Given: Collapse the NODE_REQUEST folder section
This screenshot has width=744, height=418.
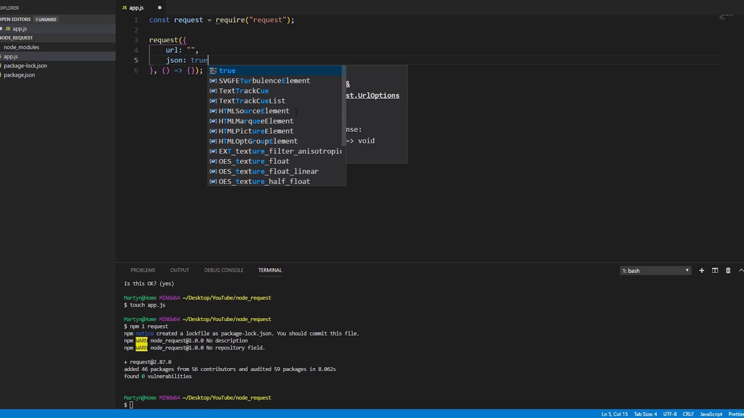Looking at the screenshot, I should click(x=16, y=38).
